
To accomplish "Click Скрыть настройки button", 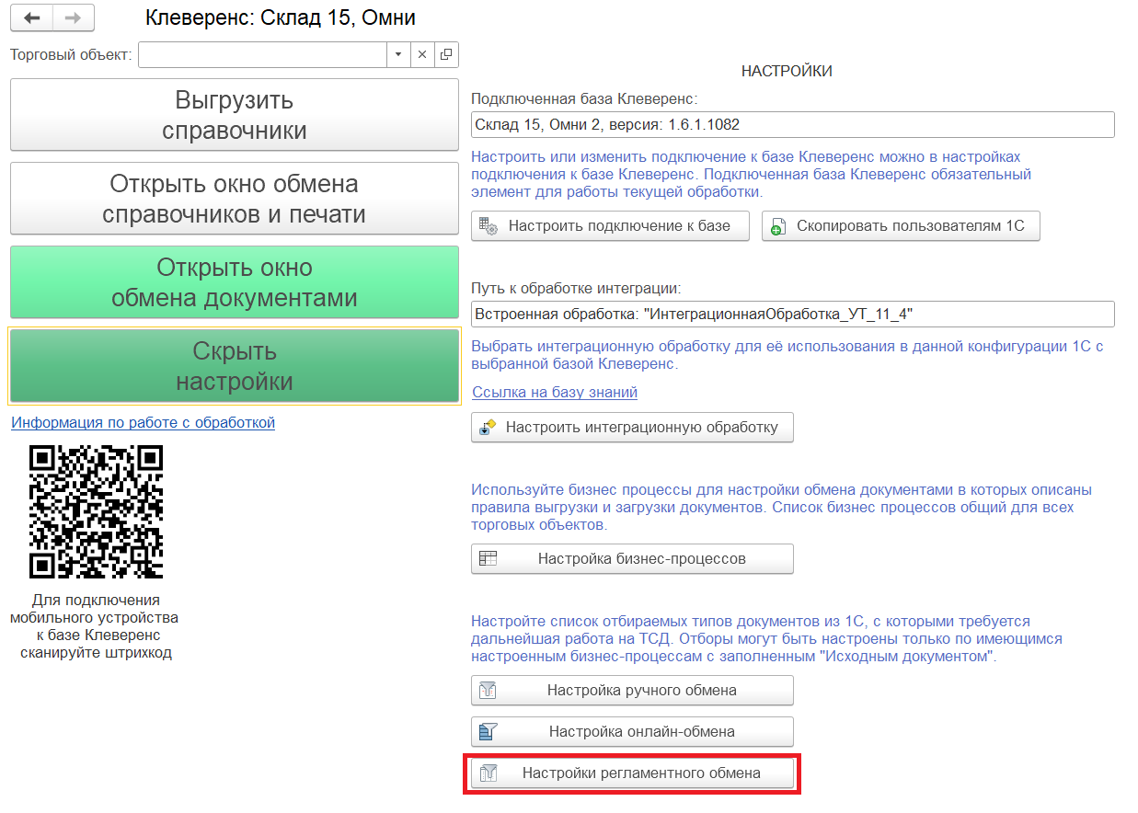I will (234, 366).
